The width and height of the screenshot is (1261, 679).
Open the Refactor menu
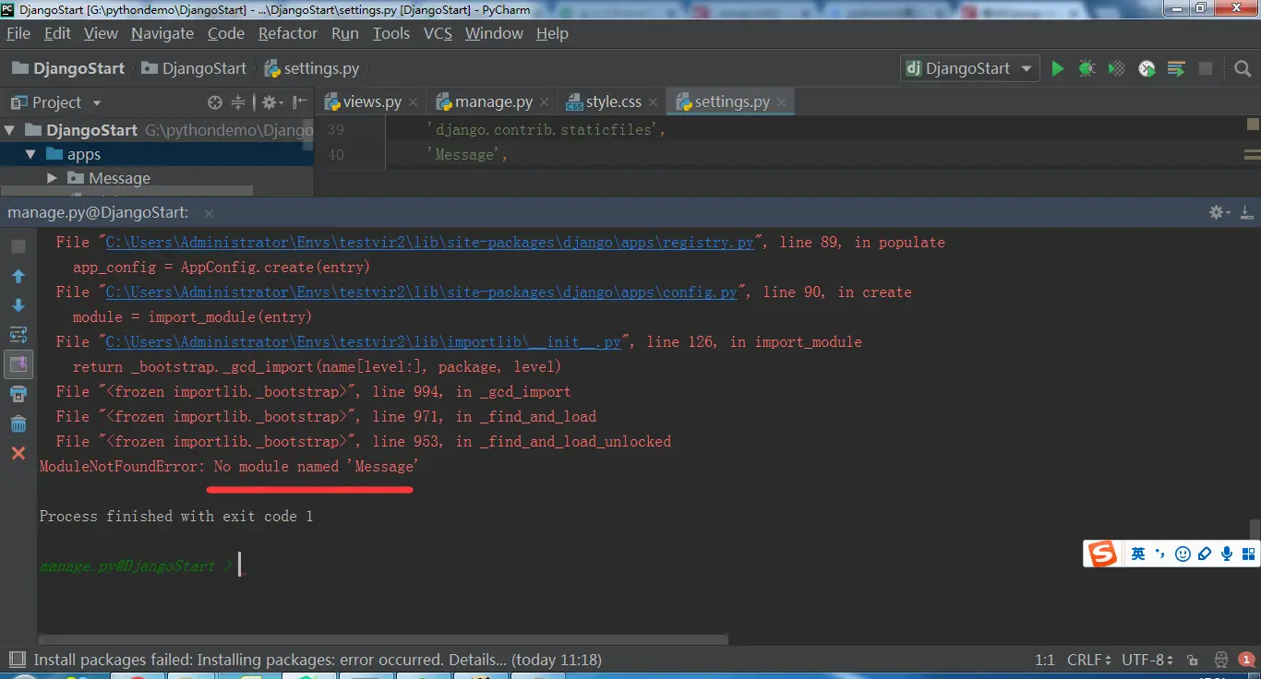coord(288,33)
